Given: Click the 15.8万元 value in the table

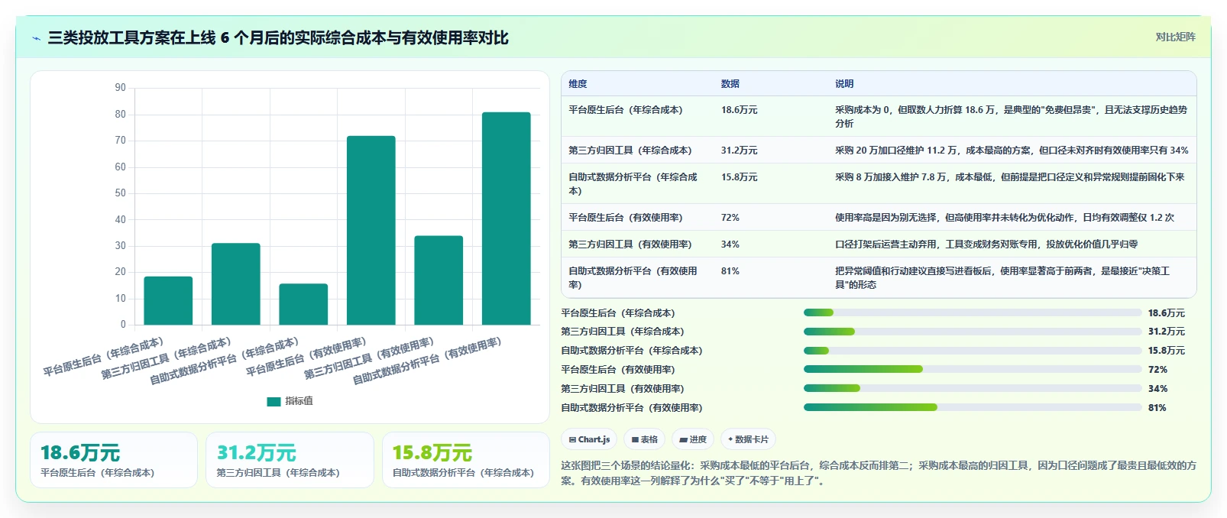Looking at the screenshot, I should pyautogui.click(x=740, y=177).
